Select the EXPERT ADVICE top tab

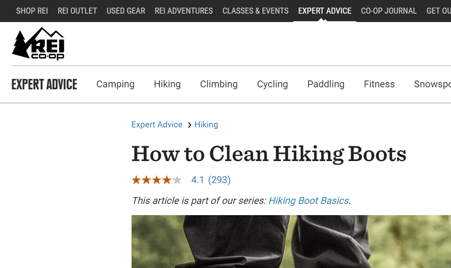point(325,11)
